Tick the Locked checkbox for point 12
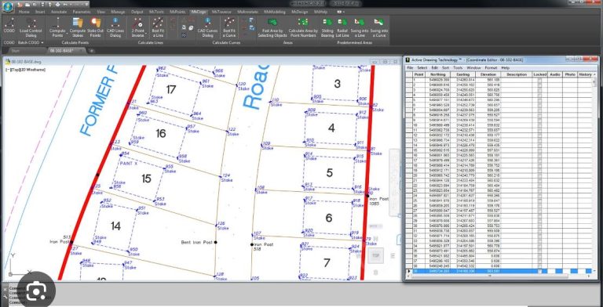 coord(539,135)
